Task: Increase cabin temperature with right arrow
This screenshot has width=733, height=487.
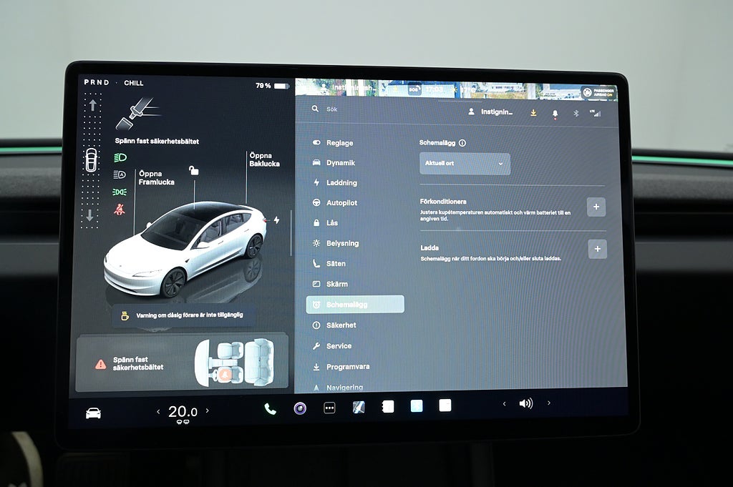Action: tap(208, 411)
